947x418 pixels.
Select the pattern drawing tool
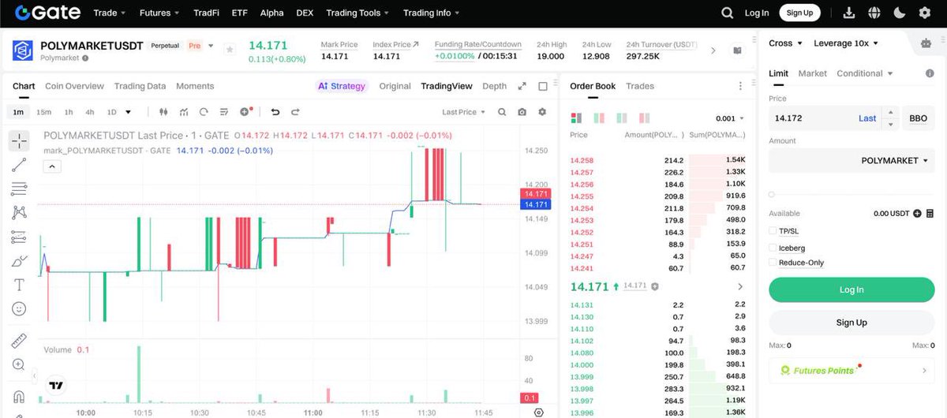pos(19,212)
